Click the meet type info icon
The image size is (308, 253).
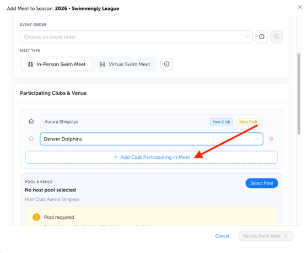point(167,64)
